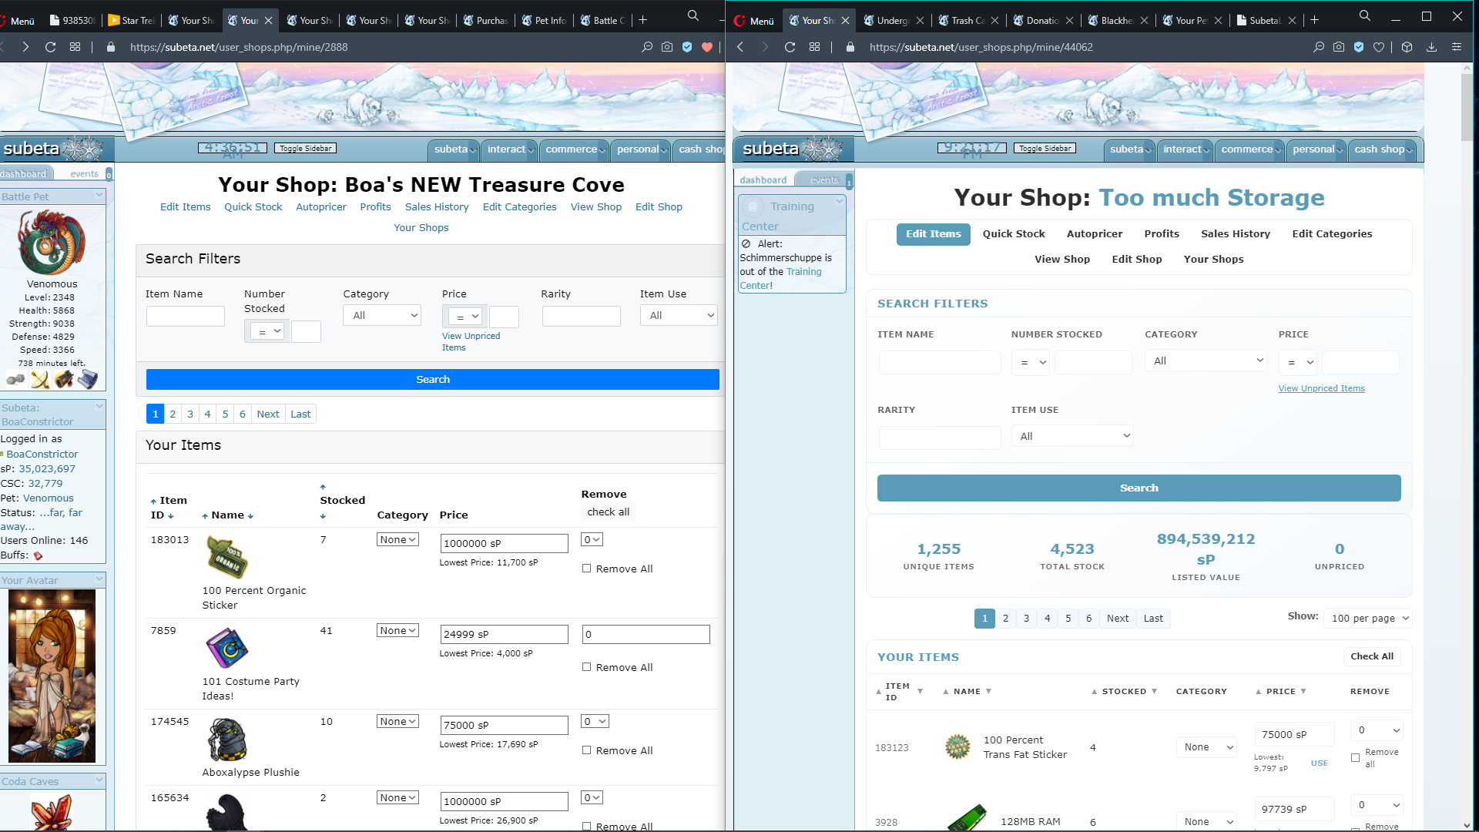Screen dimensions: 1479x832
Task: Expand Item Use dropdown in right shop filters
Action: [1073, 436]
